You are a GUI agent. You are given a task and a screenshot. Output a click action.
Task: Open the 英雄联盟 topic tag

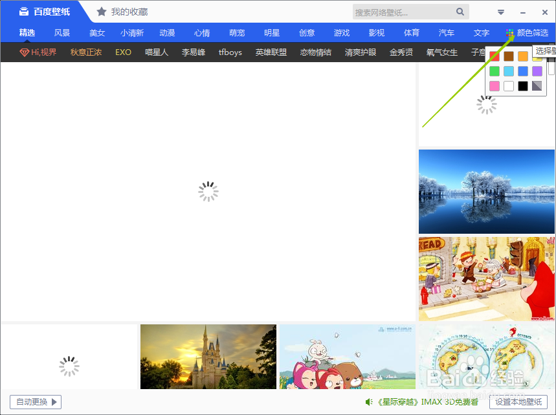271,52
